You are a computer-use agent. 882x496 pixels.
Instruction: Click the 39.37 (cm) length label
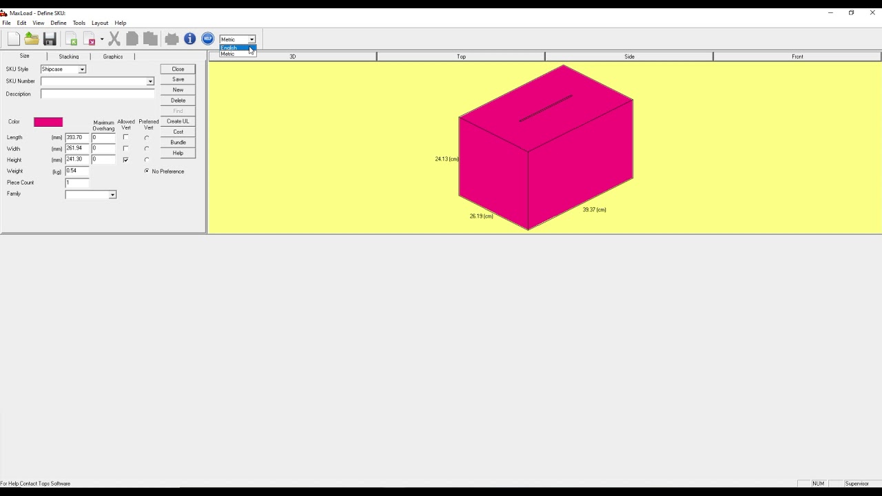click(594, 209)
